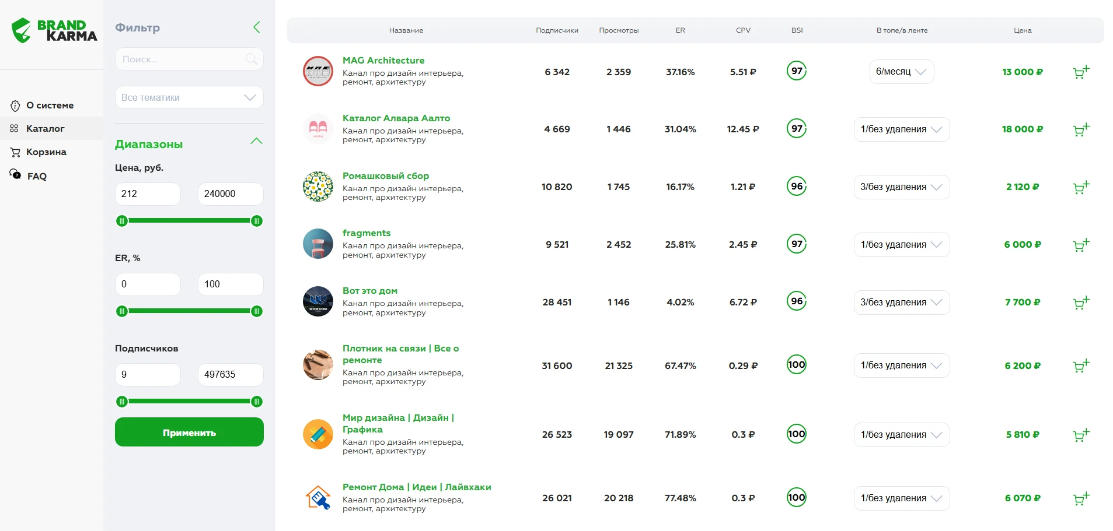Open 3/без удаления dropdown for Вот это дом
Image resolution: width=1113 pixels, height=531 pixels.
coord(901,302)
